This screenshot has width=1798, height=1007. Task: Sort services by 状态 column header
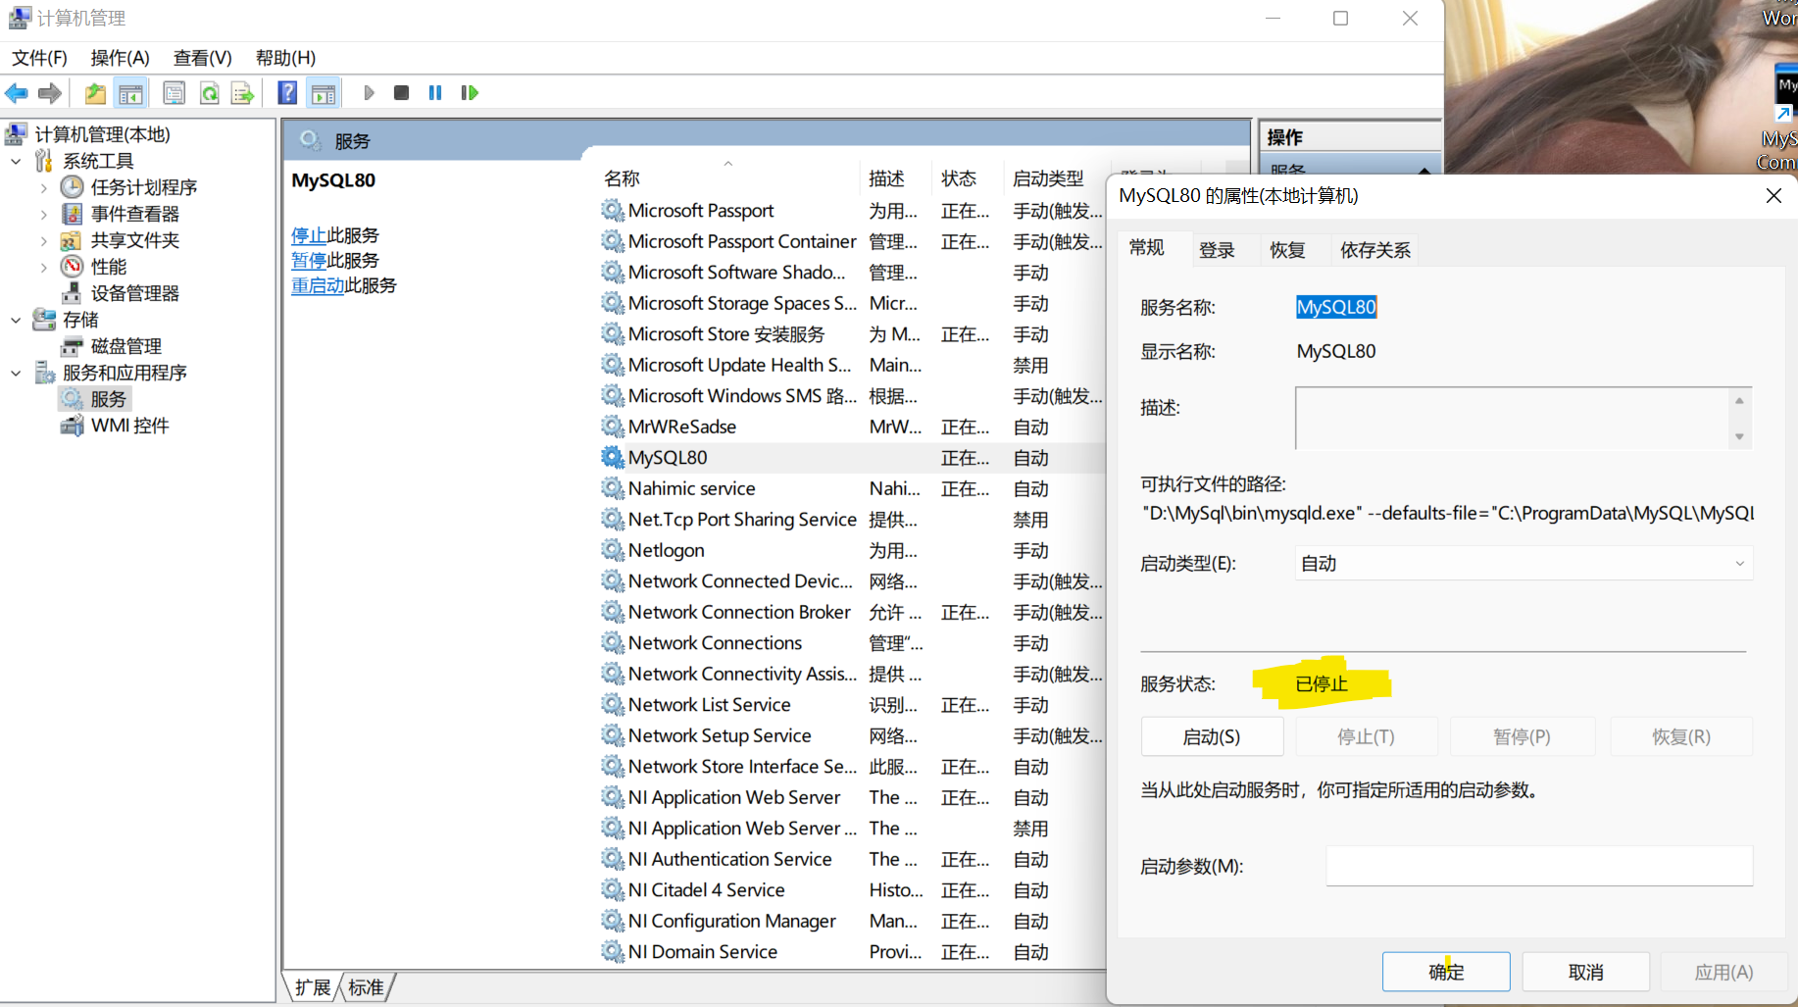pos(969,178)
